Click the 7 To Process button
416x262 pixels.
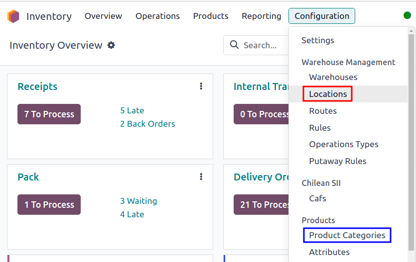tap(49, 114)
